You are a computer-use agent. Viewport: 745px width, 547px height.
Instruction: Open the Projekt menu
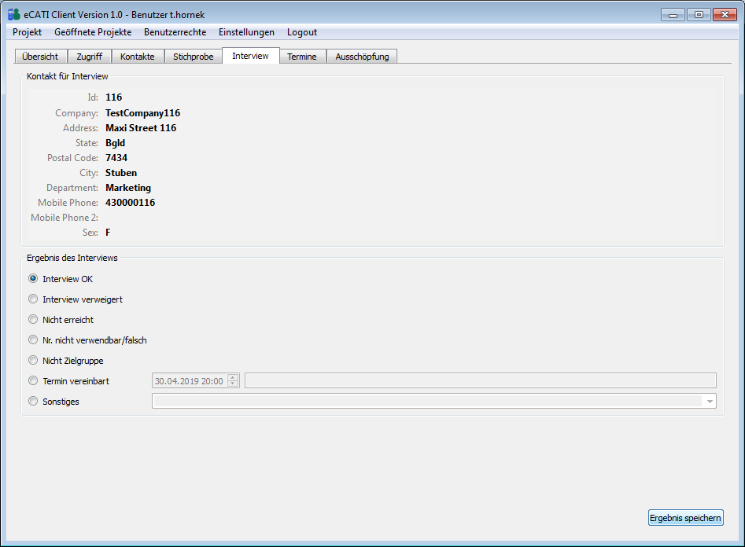28,32
